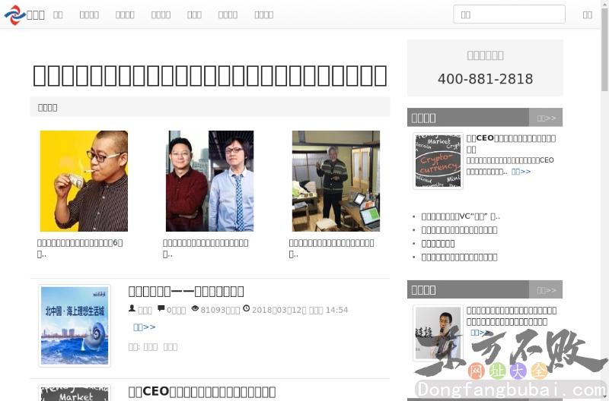Open the thumbnail of man smoking a banknote

(84, 181)
